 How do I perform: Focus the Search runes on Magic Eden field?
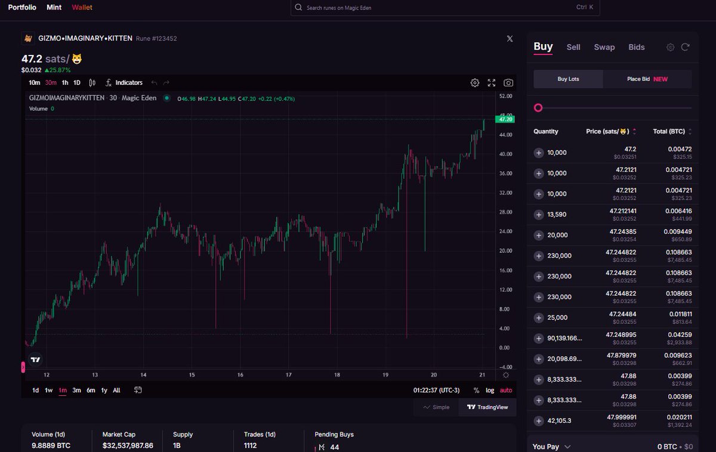pyautogui.click(x=445, y=8)
